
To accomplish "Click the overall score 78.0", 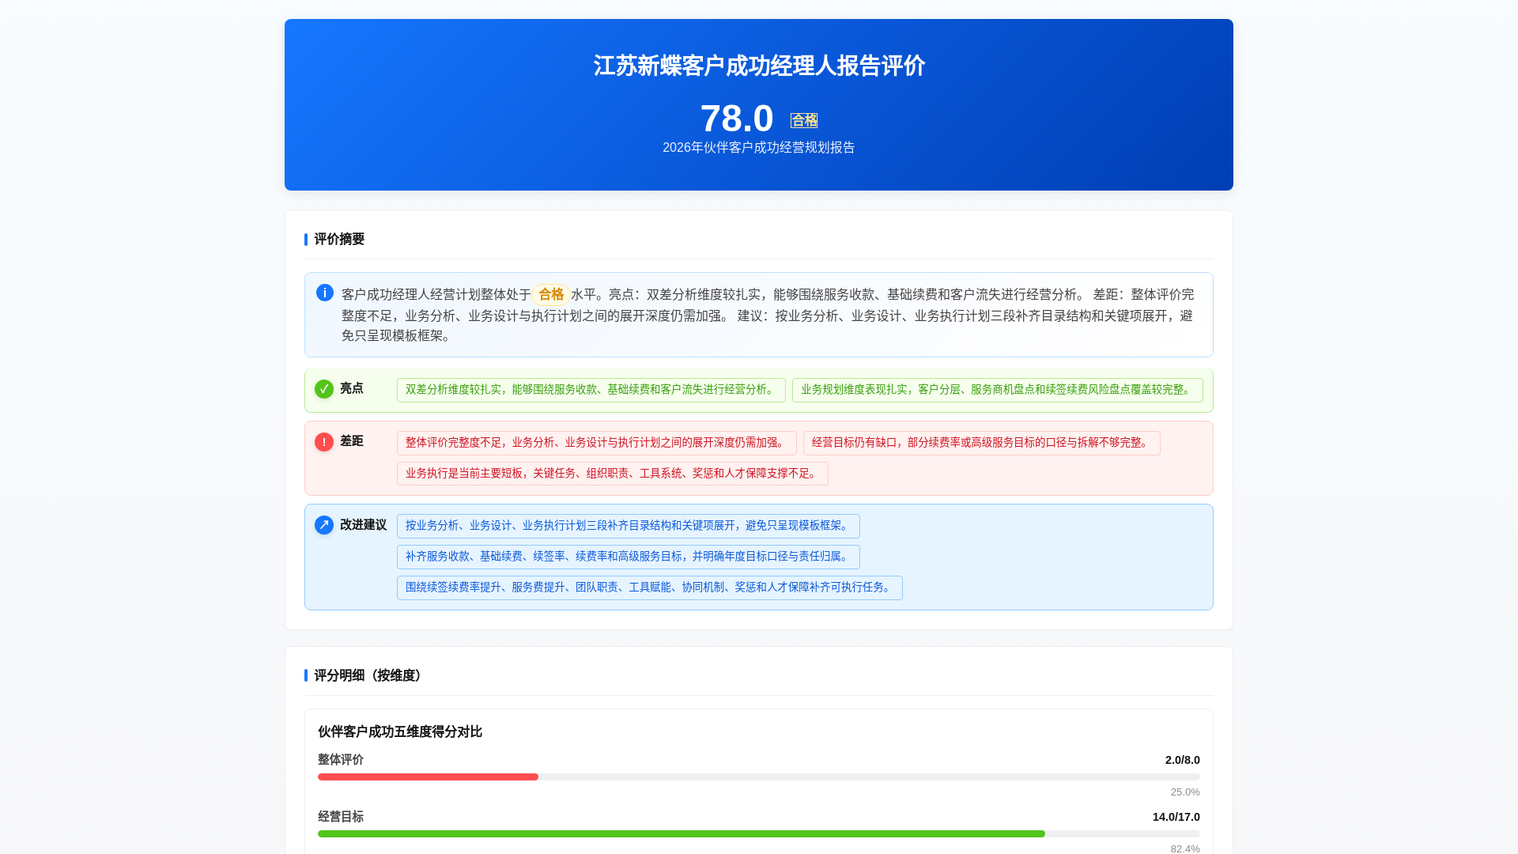I will click(737, 119).
